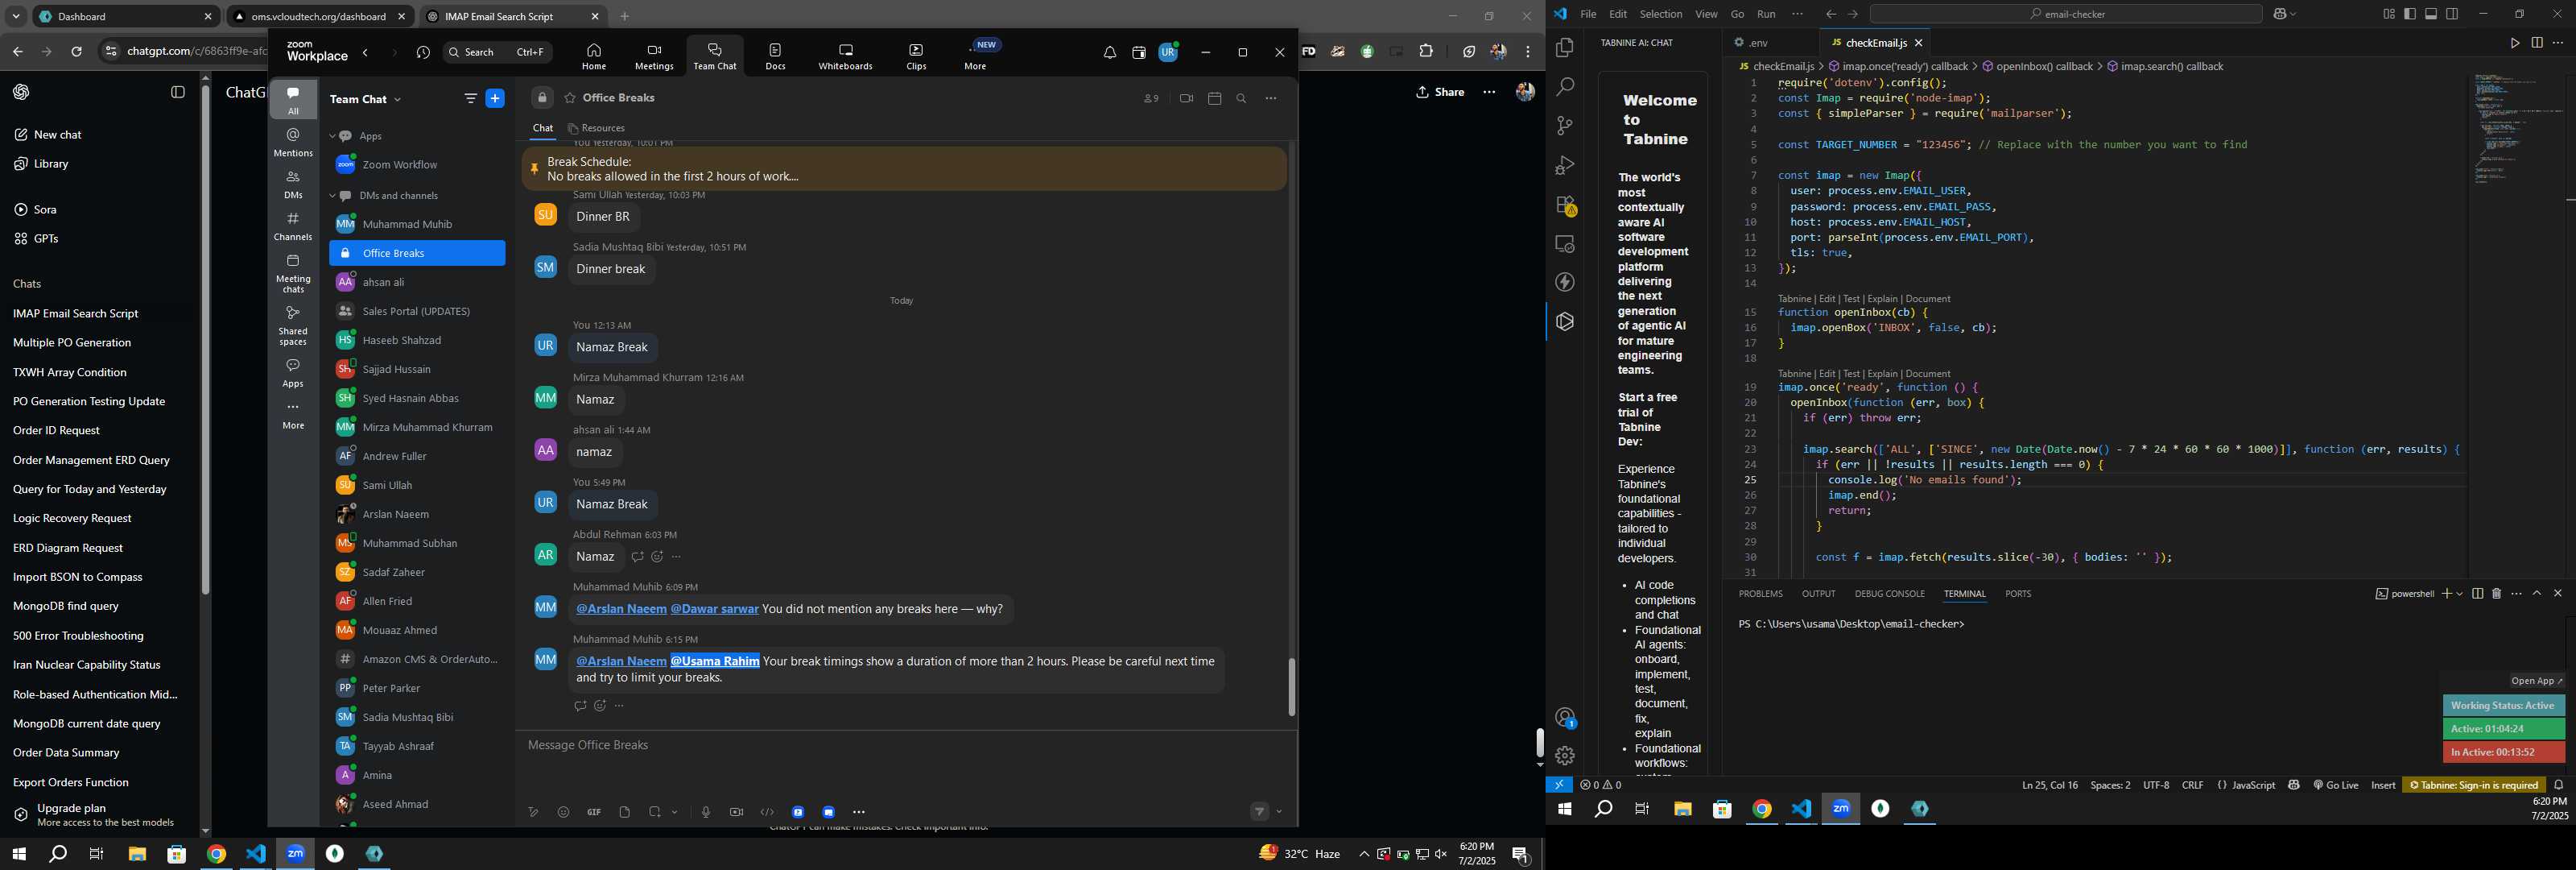This screenshot has height=870, width=2576.
Task: Open VS Code Search view
Action: (x=1565, y=87)
